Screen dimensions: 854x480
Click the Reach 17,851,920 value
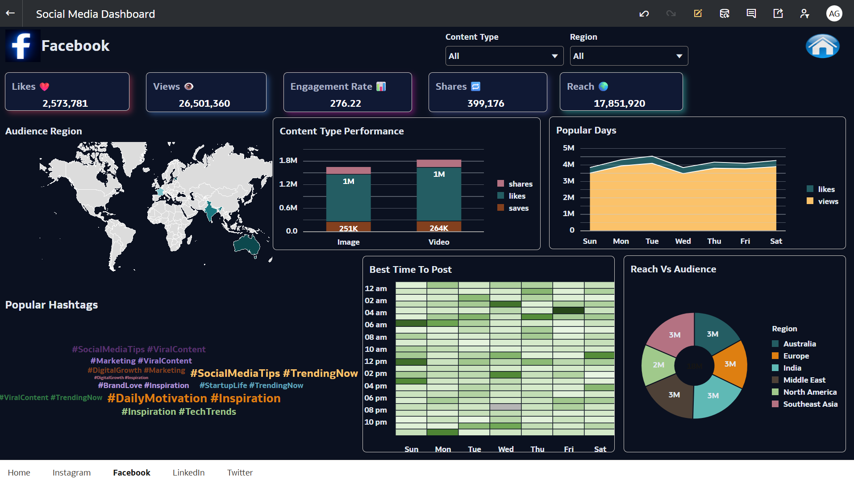[619, 103]
